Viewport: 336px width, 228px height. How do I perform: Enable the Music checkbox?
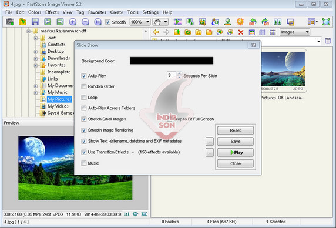84,163
